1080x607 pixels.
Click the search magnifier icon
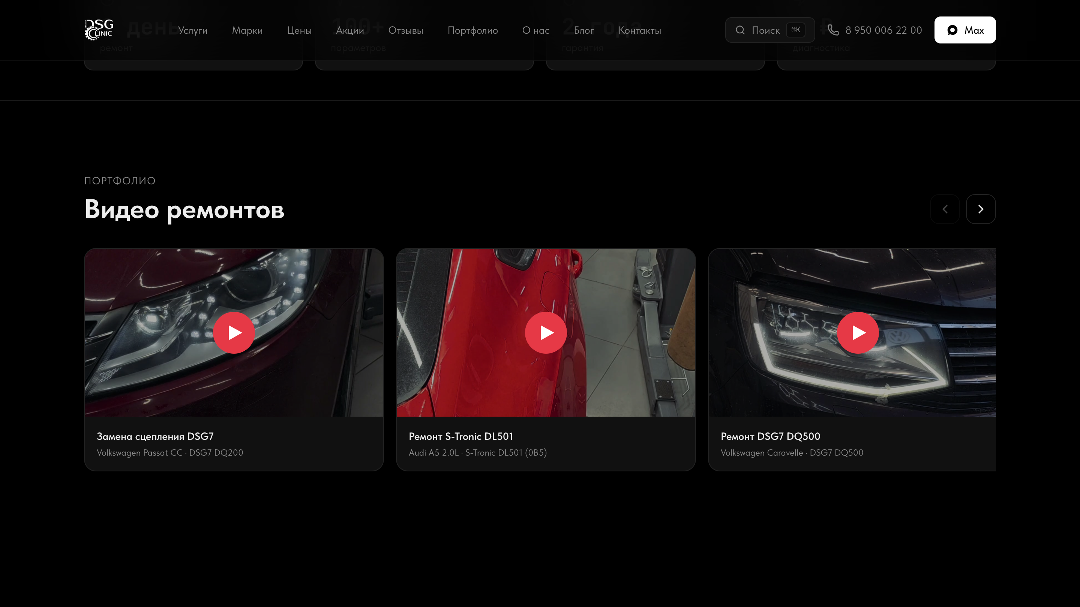(x=740, y=30)
